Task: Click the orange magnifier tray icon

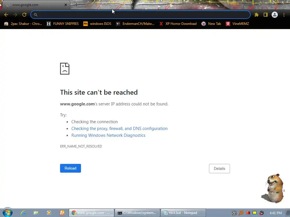Action: point(241,213)
